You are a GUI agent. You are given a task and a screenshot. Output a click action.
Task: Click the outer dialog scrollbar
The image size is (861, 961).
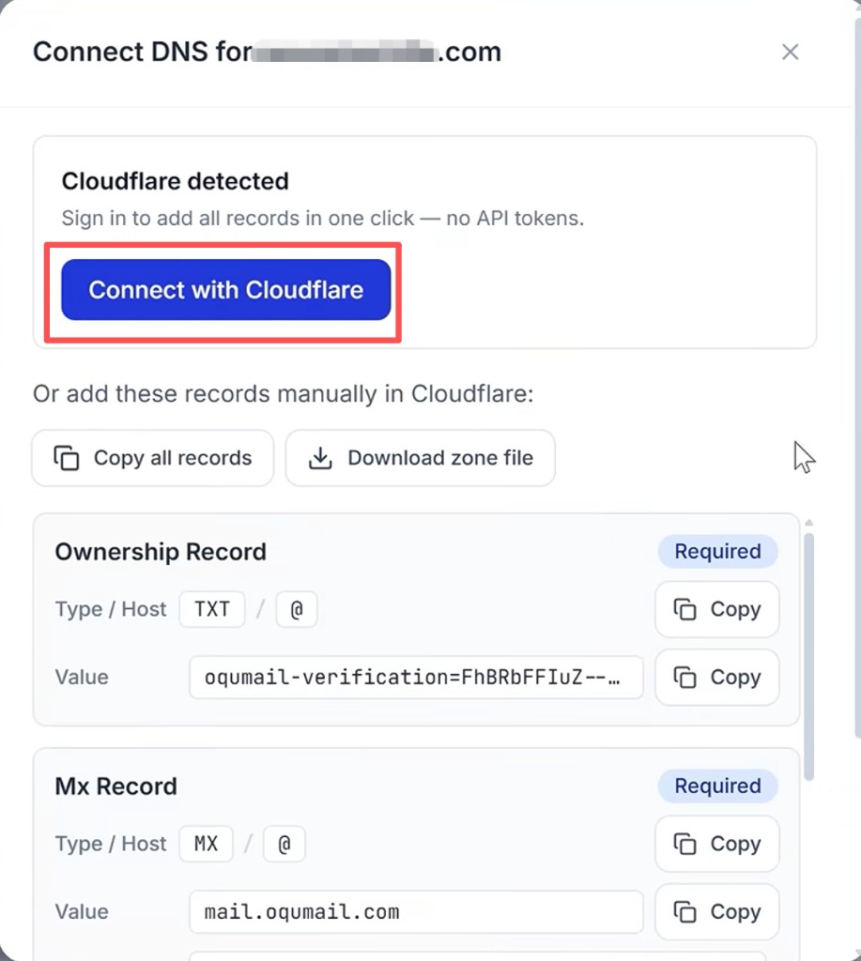click(x=857, y=380)
